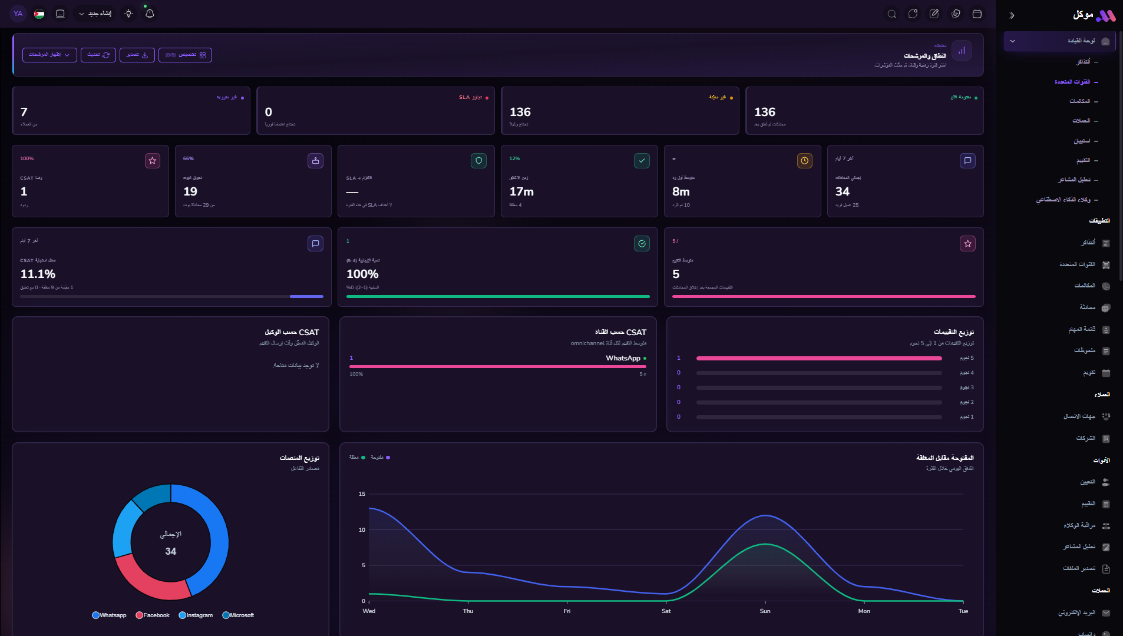Open the calendar icon in top bar
This screenshot has height=636, width=1123.
[x=977, y=14]
